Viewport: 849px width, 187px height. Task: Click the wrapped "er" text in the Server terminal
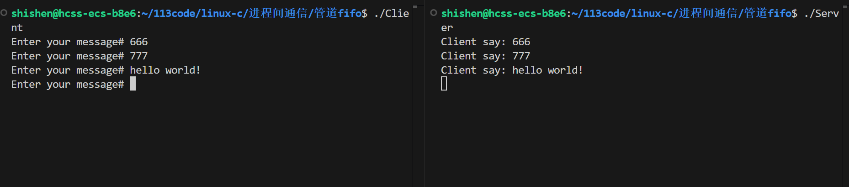tap(446, 28)
